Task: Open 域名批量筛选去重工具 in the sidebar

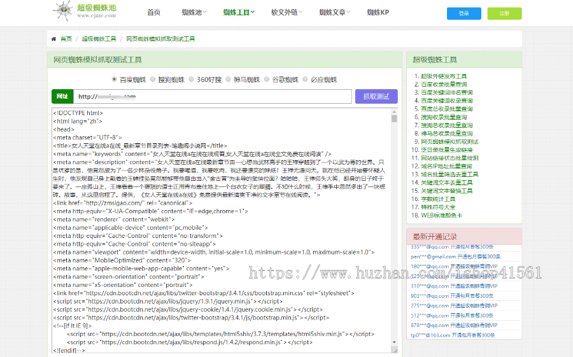Action: click(x=449, y=174)
